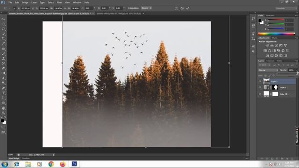Open the Image menu

25,3
